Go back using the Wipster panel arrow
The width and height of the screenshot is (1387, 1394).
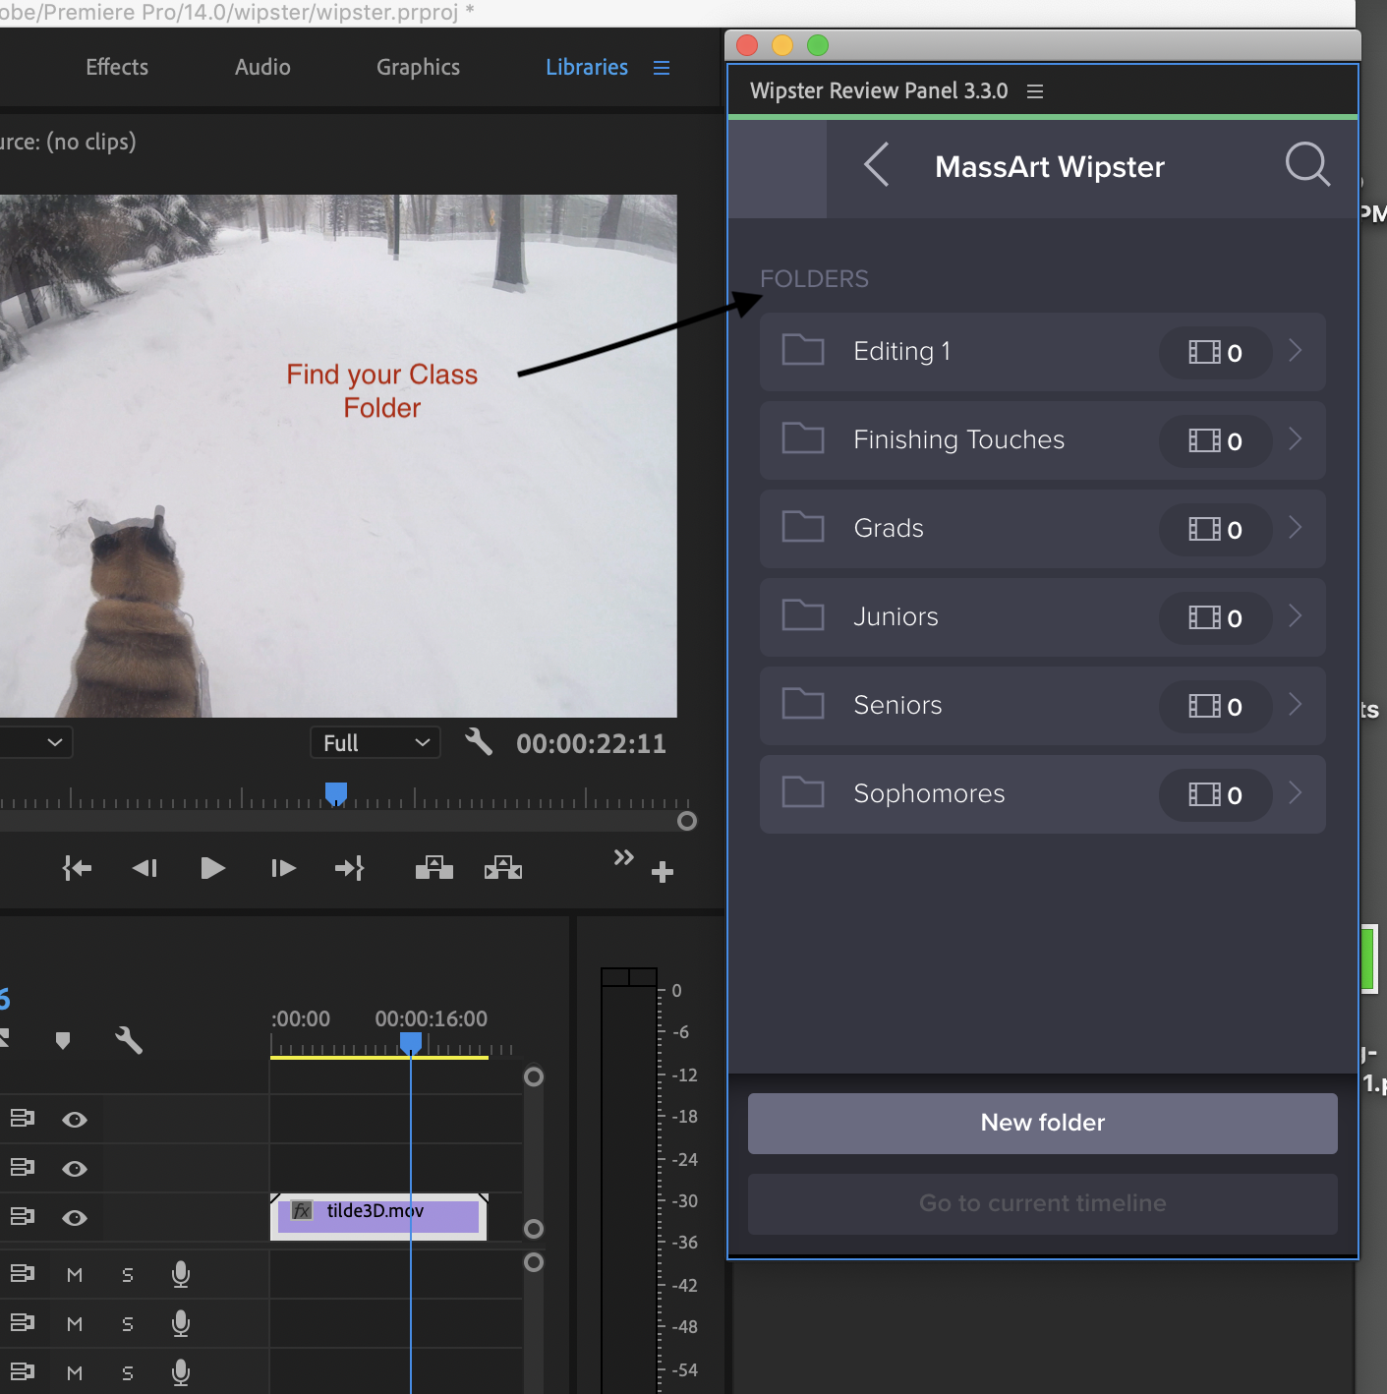[x=877, y=164]
